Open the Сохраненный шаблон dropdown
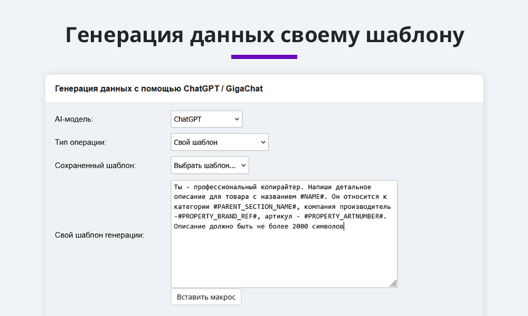 [209, 165]
